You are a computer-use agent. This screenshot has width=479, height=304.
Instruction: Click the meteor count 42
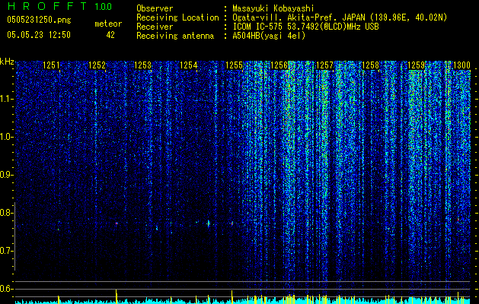pos(110,35)
